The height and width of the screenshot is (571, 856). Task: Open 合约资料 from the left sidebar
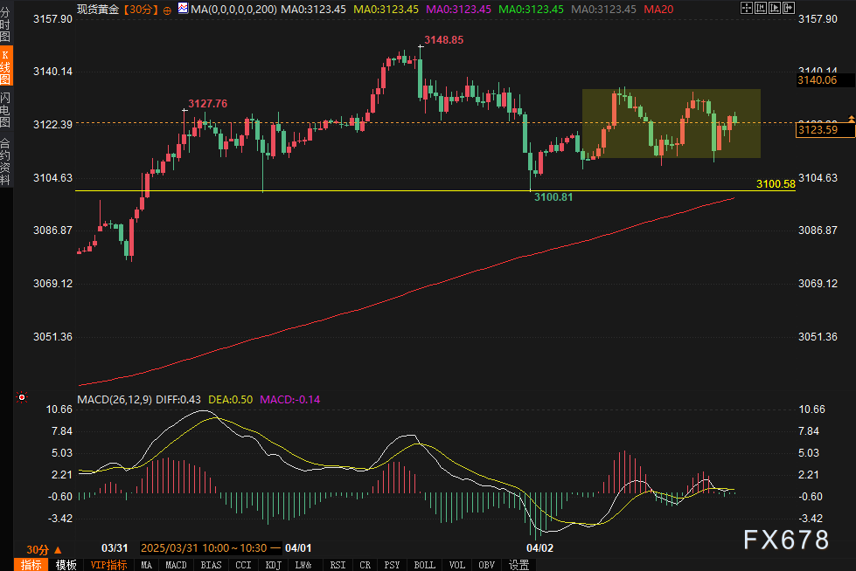[6, 162]
